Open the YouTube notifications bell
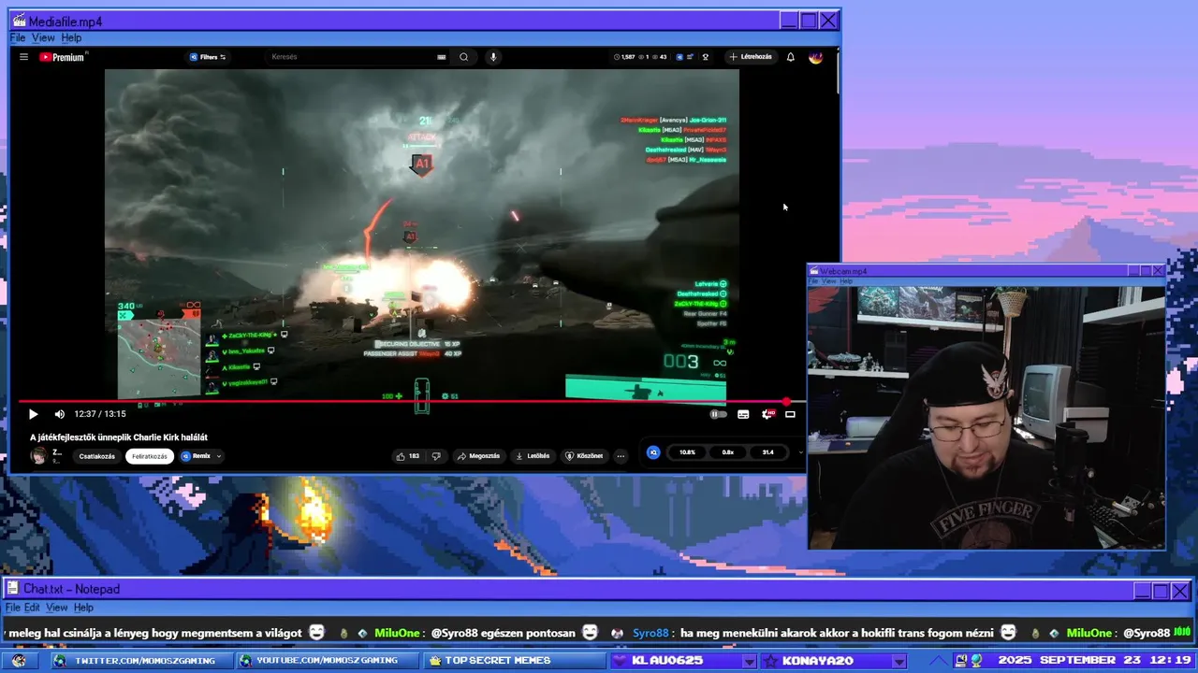 [790, 57]
